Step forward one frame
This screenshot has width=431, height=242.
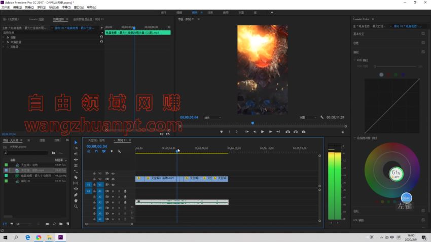pyautogui.click(x=270, y=132)
